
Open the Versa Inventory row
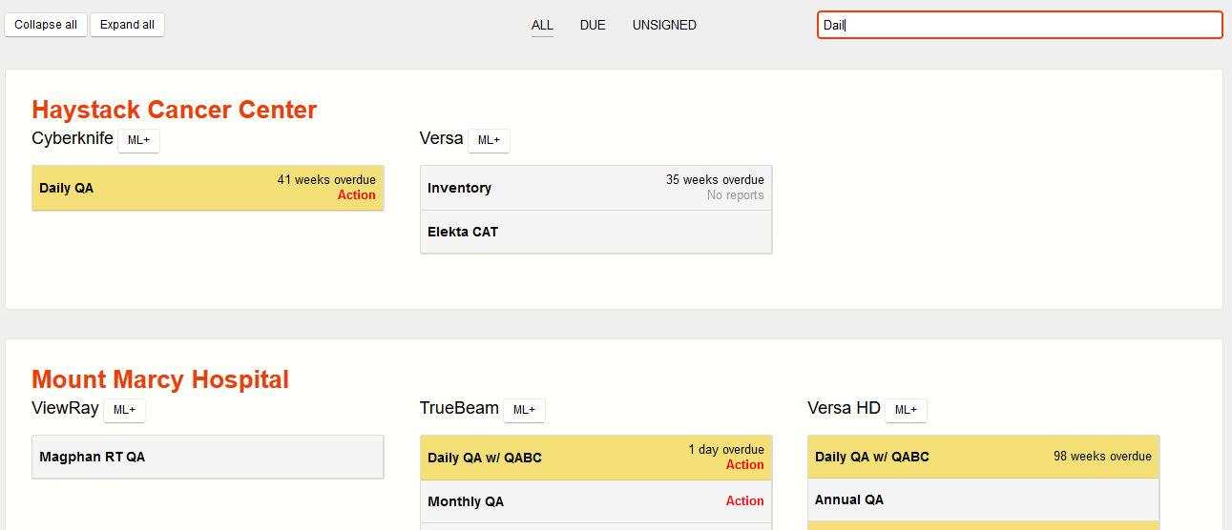pos(534,188)
